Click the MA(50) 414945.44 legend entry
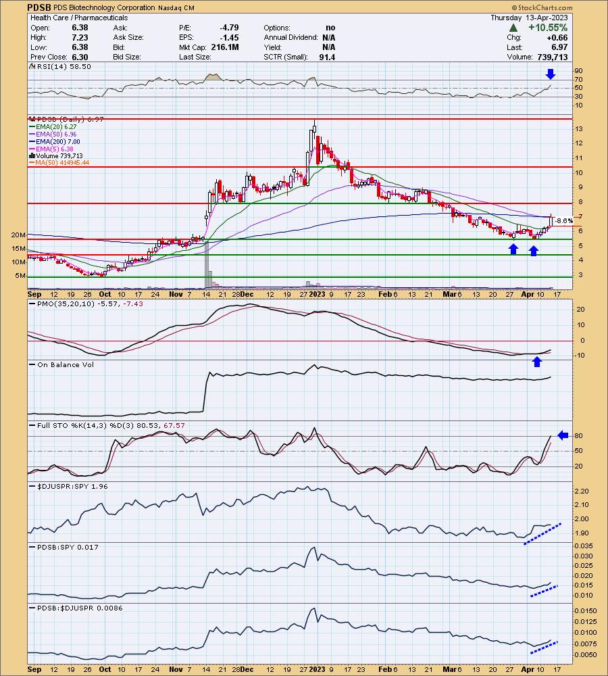 click(59, 163)
